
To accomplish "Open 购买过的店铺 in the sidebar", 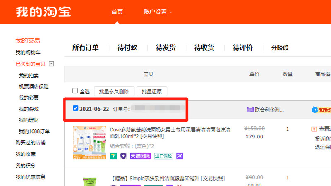I will (30, 143).
